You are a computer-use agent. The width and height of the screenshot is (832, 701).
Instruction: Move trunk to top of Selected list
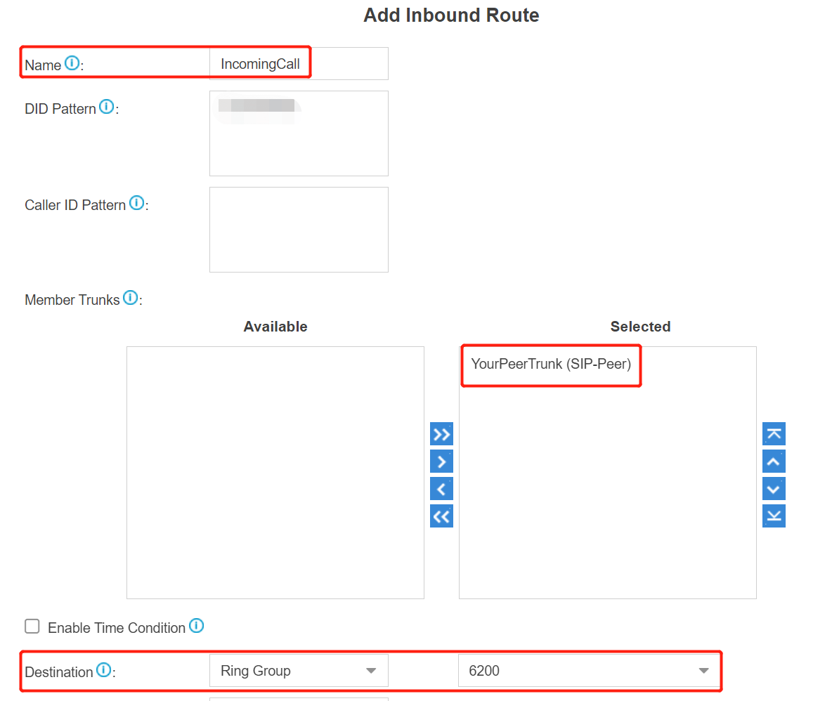(774, 433)
